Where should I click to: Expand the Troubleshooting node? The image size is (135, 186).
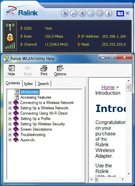pyautogui.click(x=10, y=135)
